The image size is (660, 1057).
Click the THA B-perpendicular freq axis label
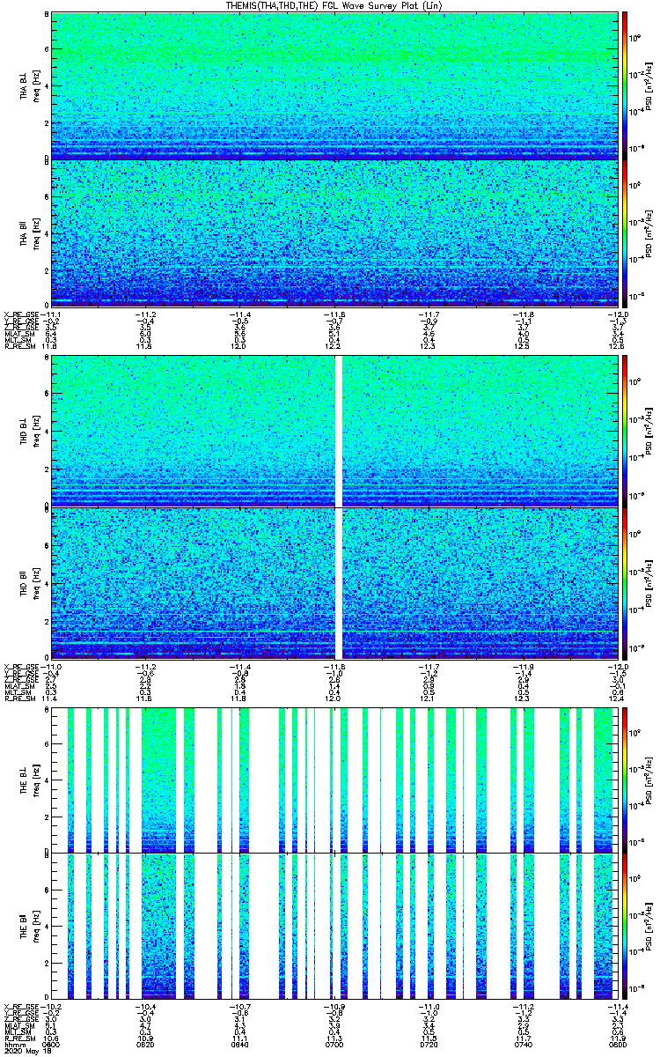click(33, 85)
